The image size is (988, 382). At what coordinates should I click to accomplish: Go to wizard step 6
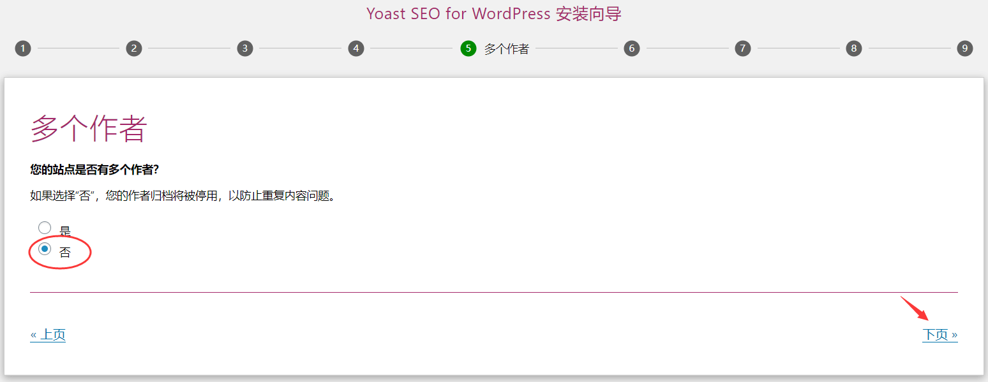point(632,48)
